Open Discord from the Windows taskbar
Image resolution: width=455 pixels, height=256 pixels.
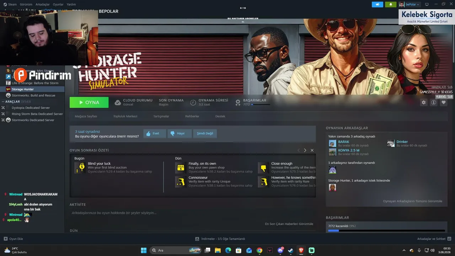coord(280,250)
